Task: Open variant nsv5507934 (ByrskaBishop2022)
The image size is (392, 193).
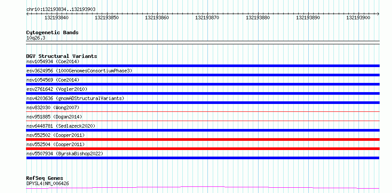Action: [x=65, y=154]
